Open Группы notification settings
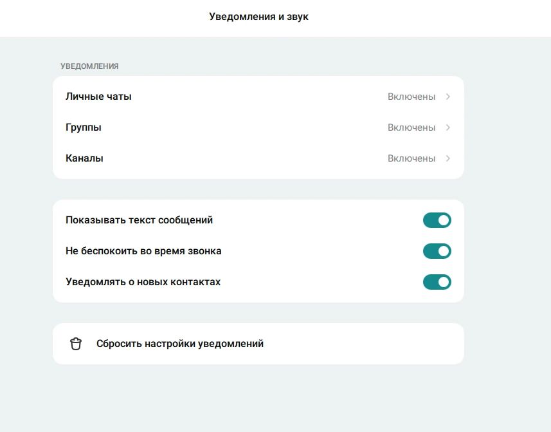551x432 pixels. coord(258,127)
